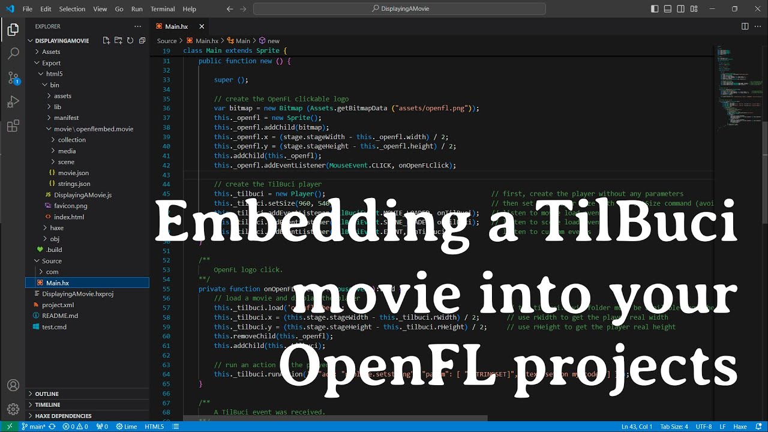768x432 pixels.
Task: Click synchronize changes icon in status bar
Action: (x=52, y=427)
